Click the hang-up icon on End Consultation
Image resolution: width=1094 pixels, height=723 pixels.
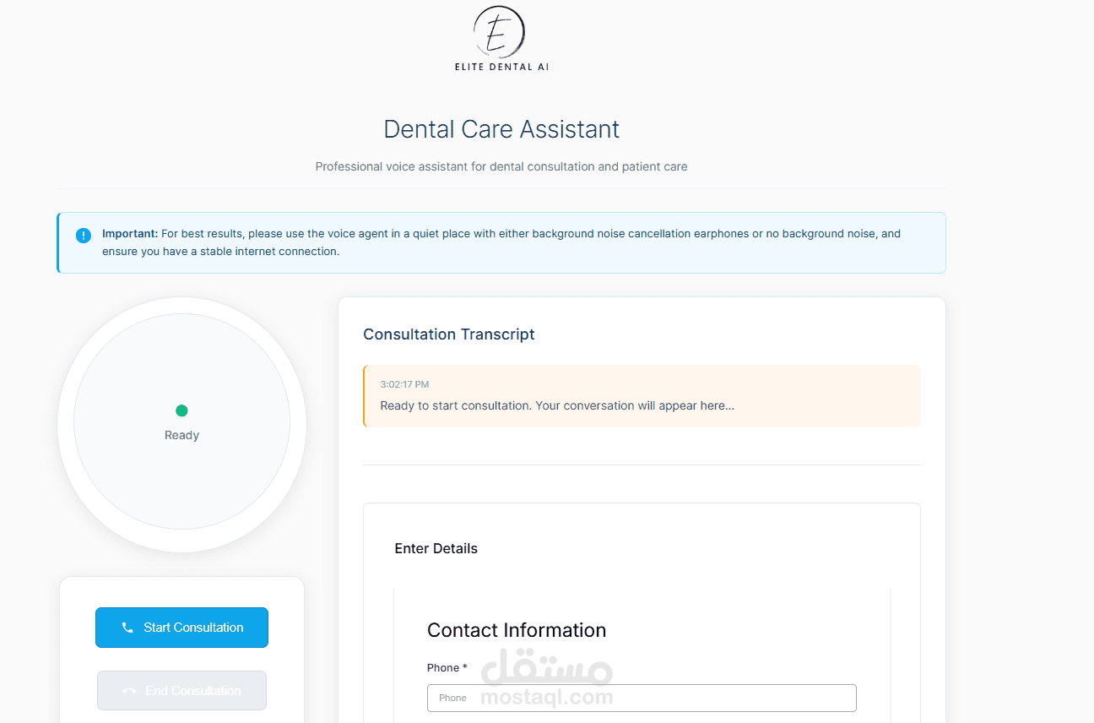[x=130, y=690]
